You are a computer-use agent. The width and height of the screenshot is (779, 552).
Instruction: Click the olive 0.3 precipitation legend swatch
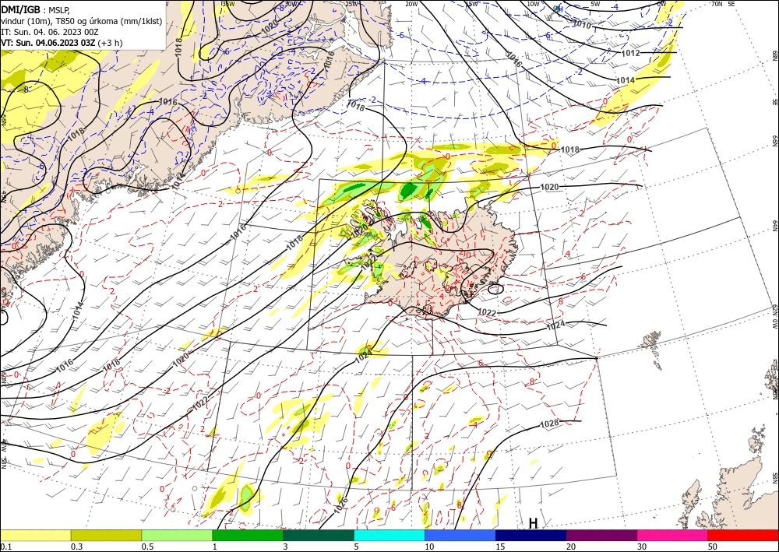tap(106, 535)
